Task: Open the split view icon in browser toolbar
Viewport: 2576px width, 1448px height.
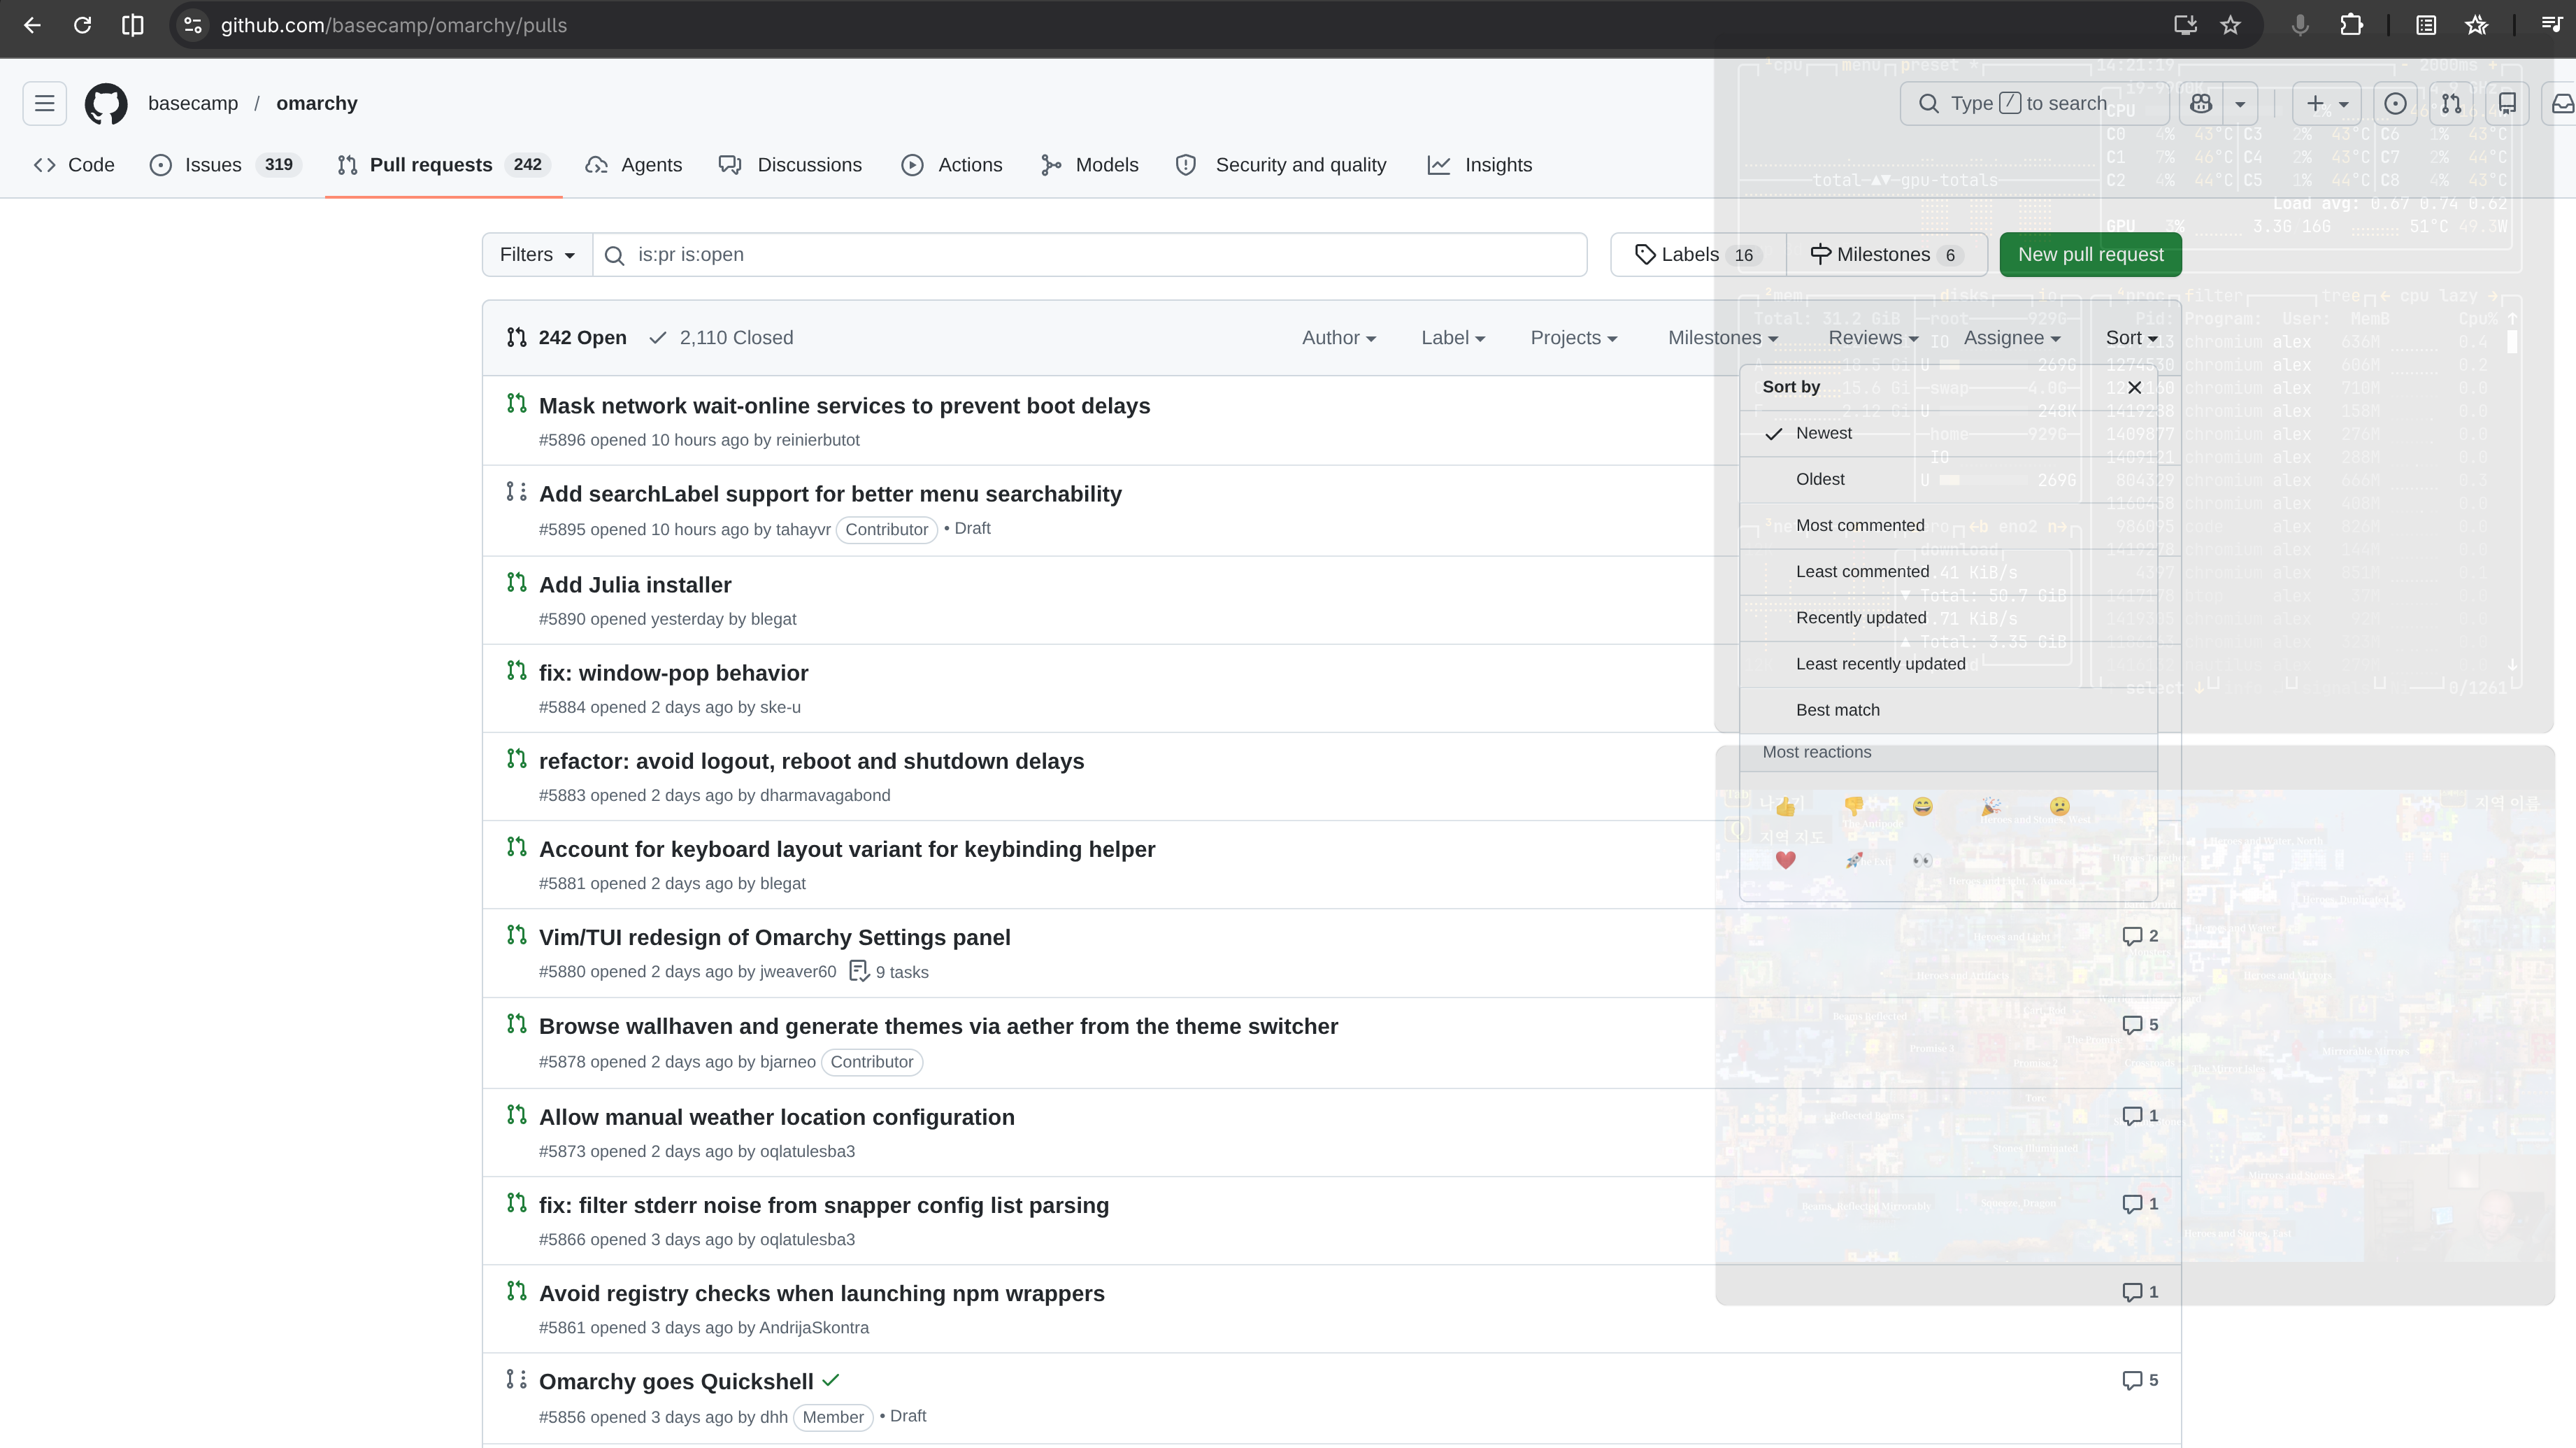Action: [132, 25]
